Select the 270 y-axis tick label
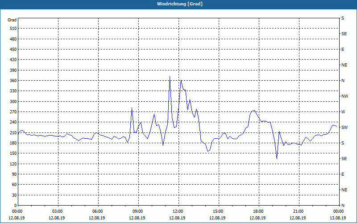This screenshot has height=223, width=357. [x=13, y=112]
